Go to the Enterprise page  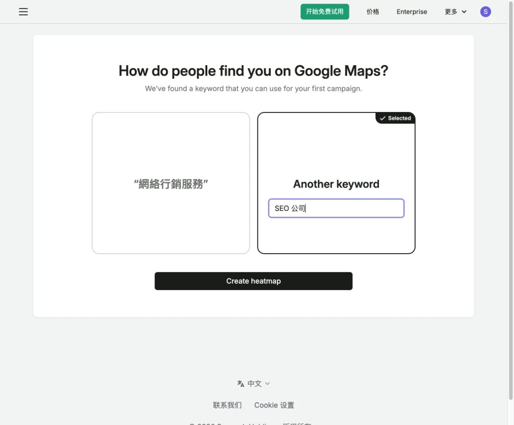click(412, 12)
